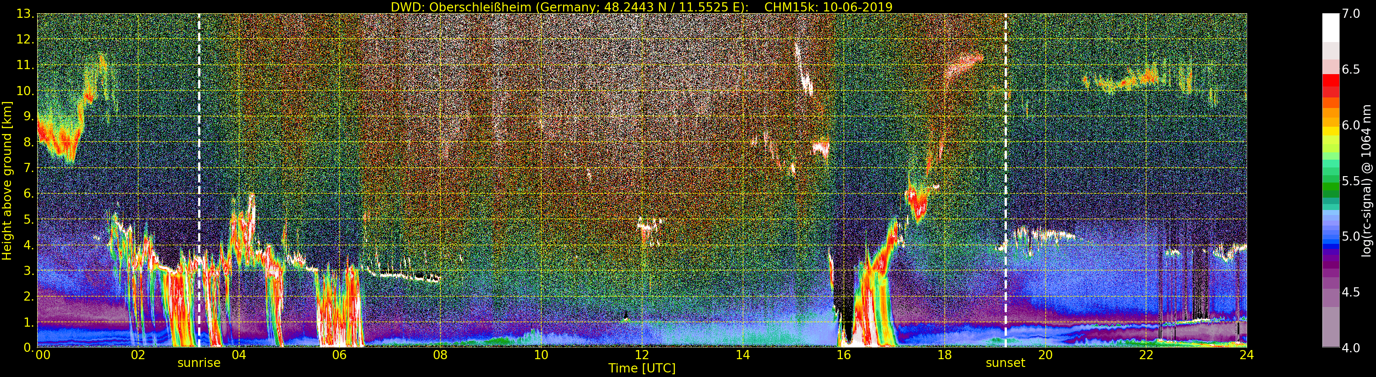Click the '12' time tick label

642,355
